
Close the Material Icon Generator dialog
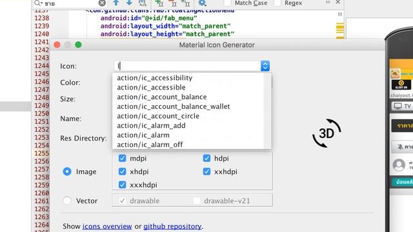pos(57,44)
